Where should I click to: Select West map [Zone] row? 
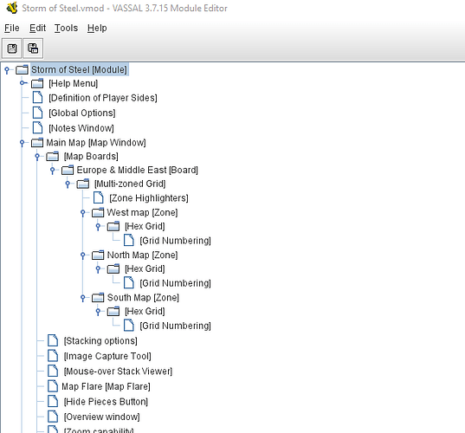pyautogui.click(x=142, y=212)
